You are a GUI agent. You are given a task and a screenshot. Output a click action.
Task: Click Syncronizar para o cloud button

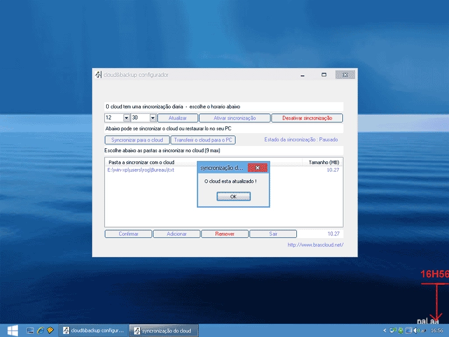click(x=137, y=140)
